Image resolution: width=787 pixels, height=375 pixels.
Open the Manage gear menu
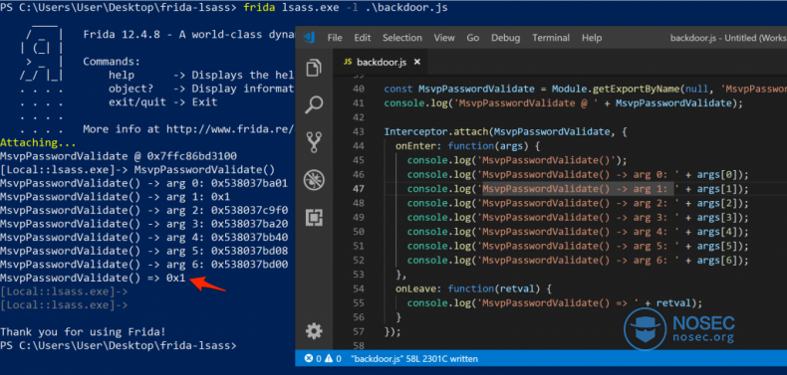[x=314, y=331]
